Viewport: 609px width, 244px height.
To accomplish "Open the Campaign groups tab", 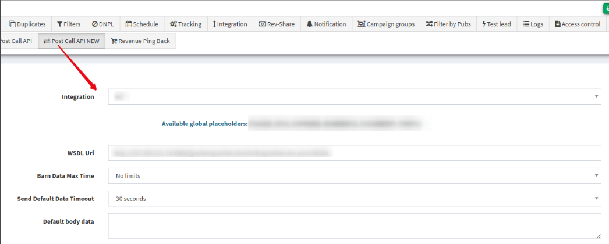I will pyautogui.click(x=386, y=24).
